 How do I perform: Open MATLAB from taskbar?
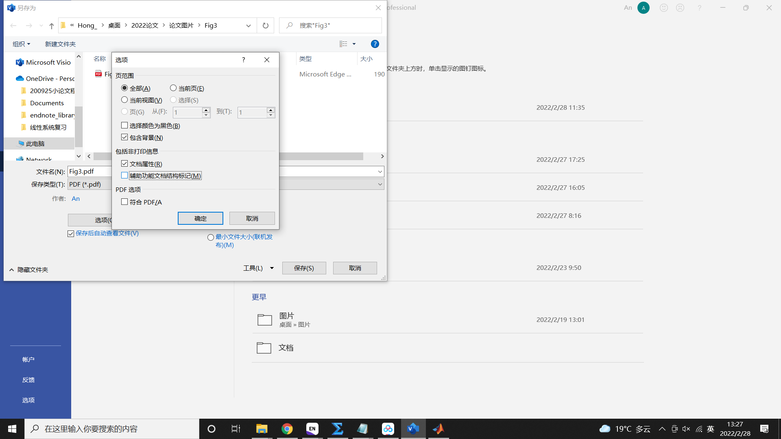point(438,429)
